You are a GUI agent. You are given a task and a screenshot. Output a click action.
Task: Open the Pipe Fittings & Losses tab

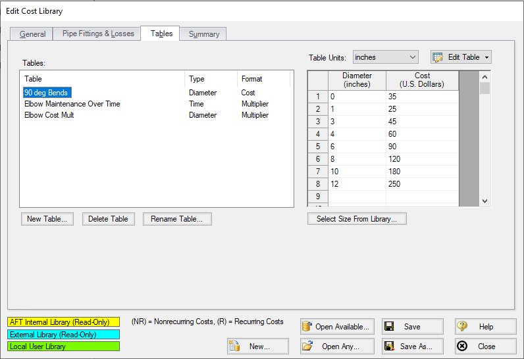98,34
